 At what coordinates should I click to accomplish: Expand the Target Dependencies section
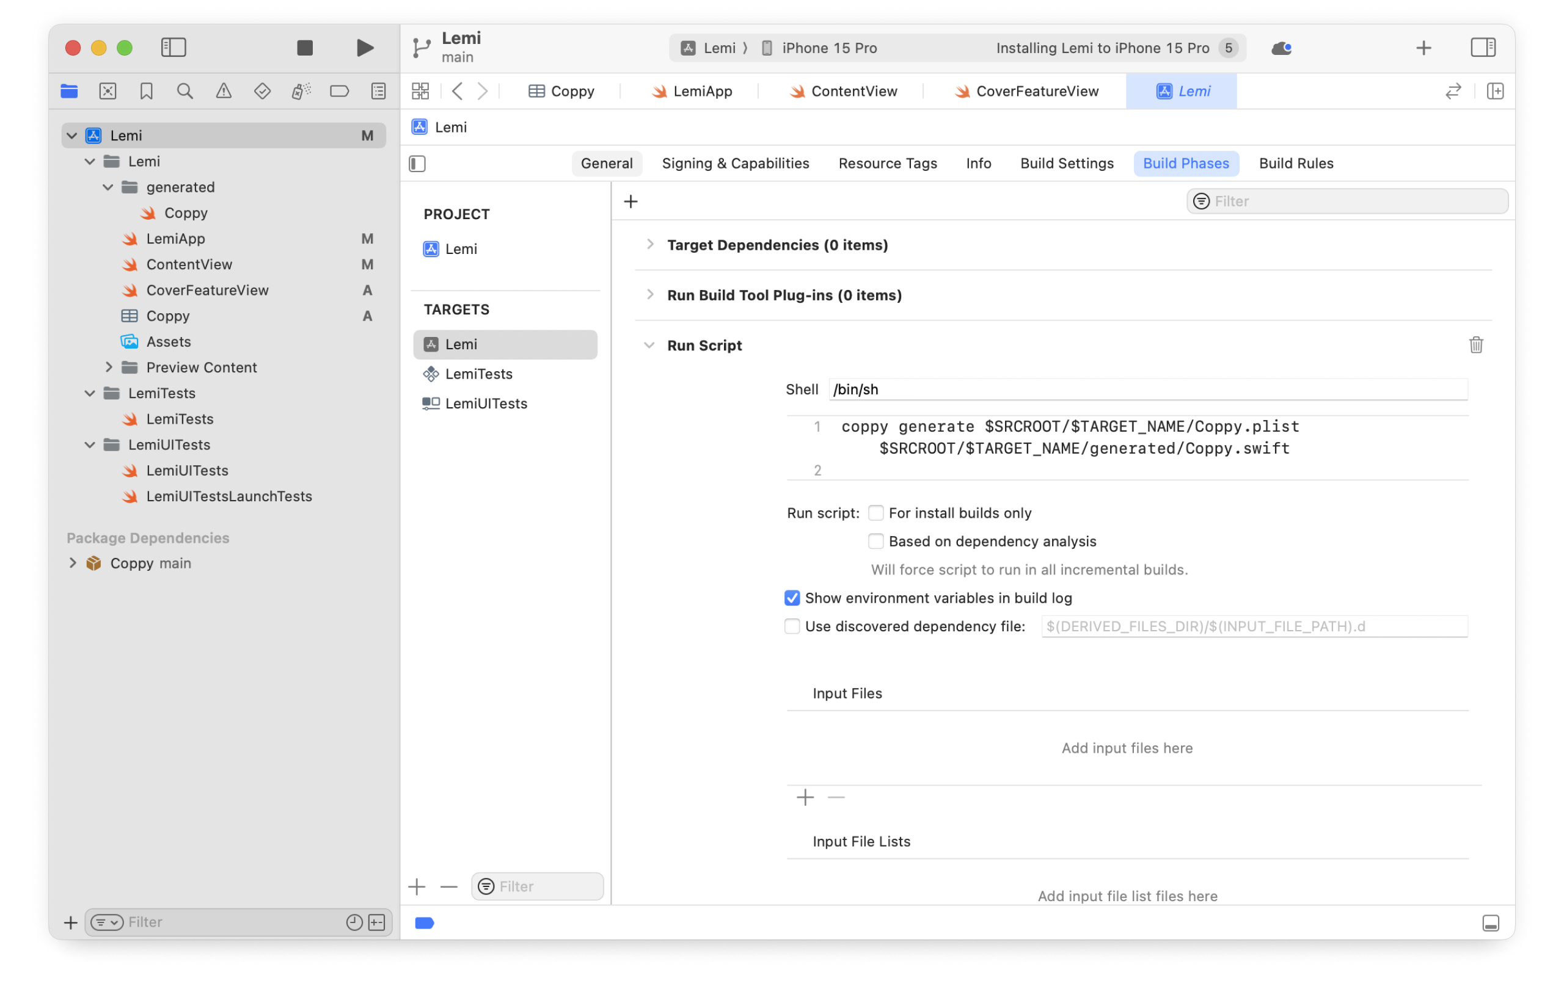coord(651,245)
